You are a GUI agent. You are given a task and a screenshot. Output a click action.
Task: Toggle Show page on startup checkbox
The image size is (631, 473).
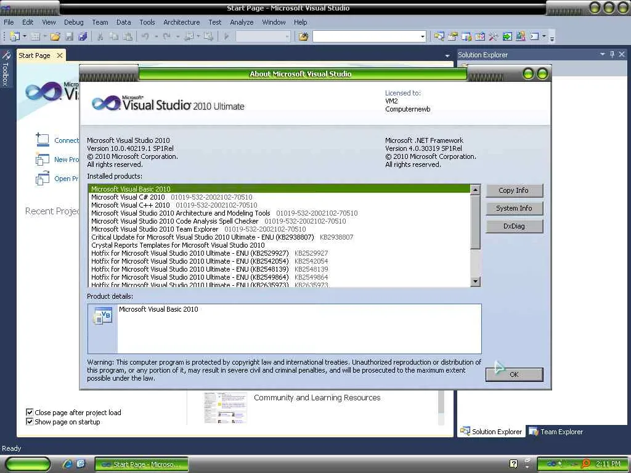pyautogui.click(x=30, y=421)
